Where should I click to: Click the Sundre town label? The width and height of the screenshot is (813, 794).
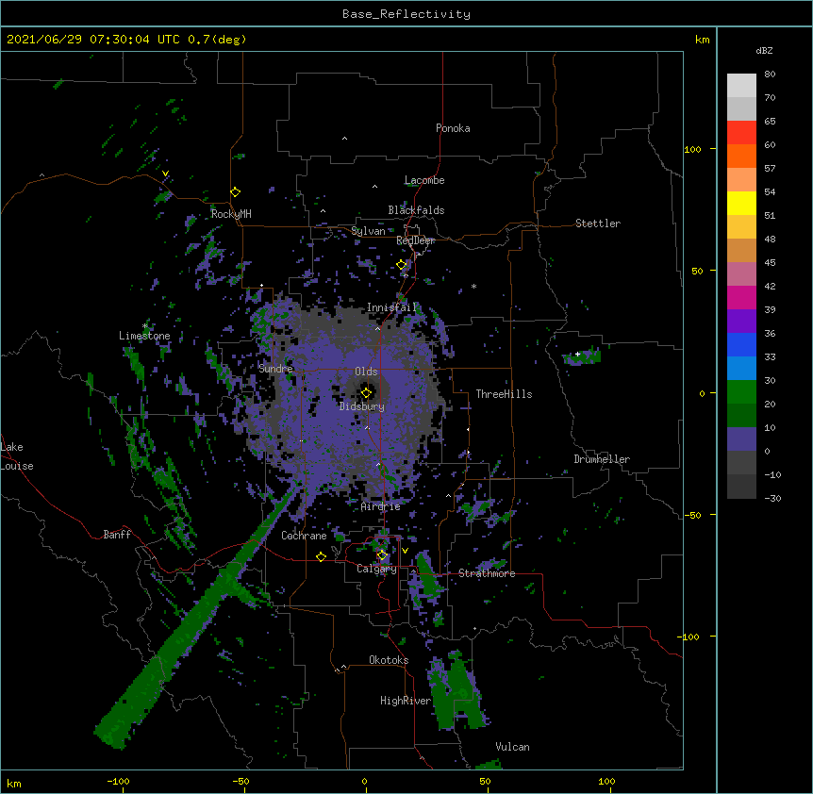point(275,369)
